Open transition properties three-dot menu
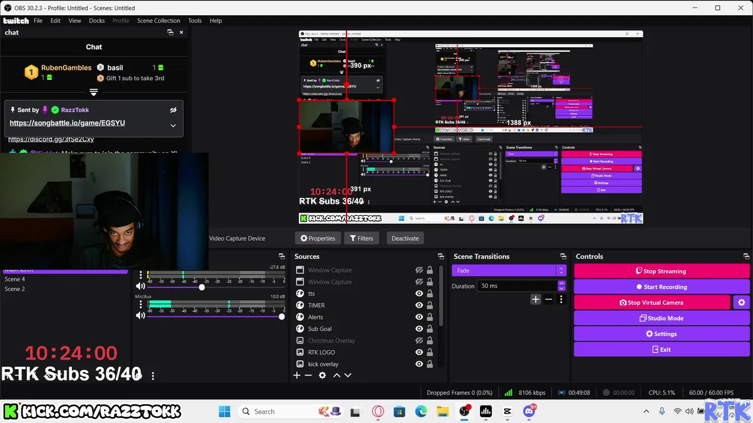 point(561,300)
